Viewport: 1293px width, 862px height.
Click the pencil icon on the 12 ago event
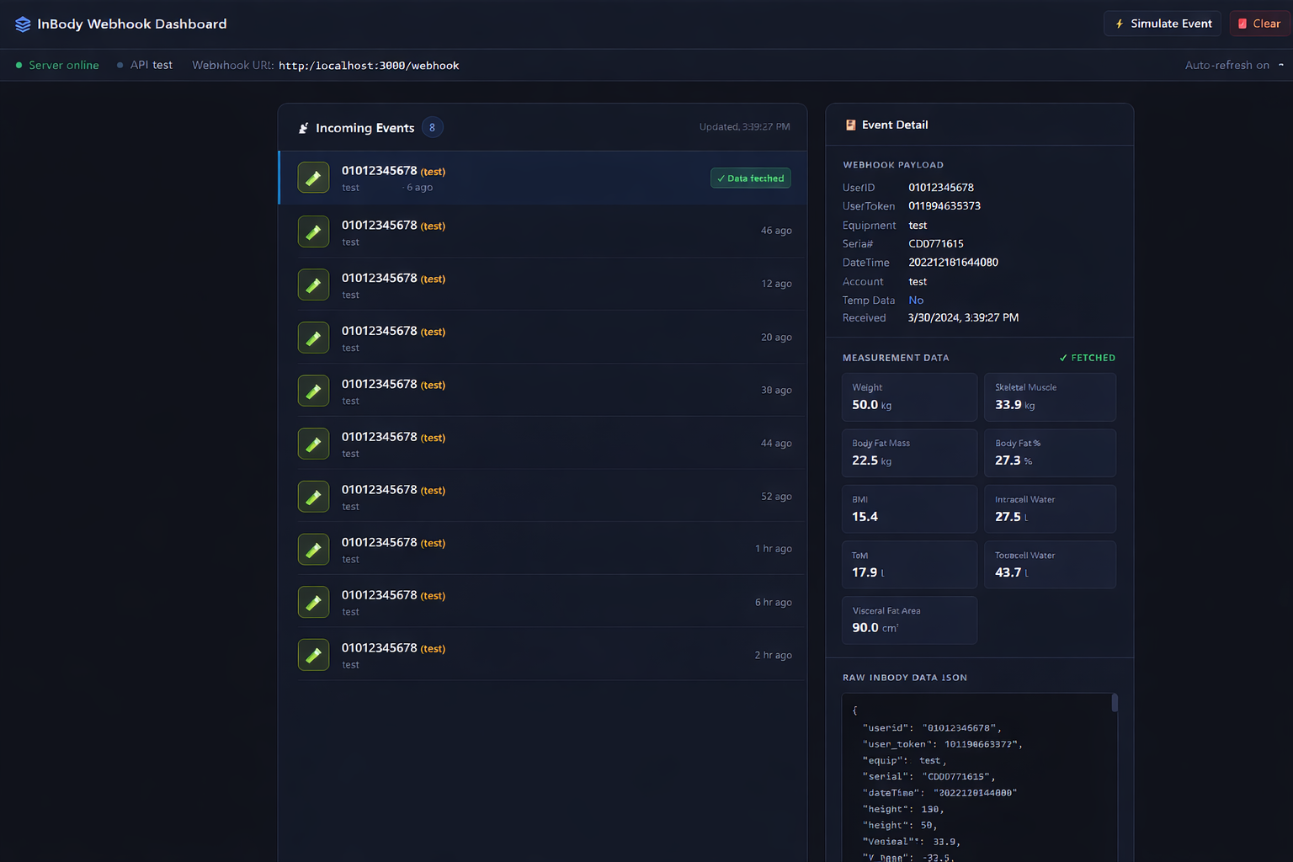click(x=313, y=285)
